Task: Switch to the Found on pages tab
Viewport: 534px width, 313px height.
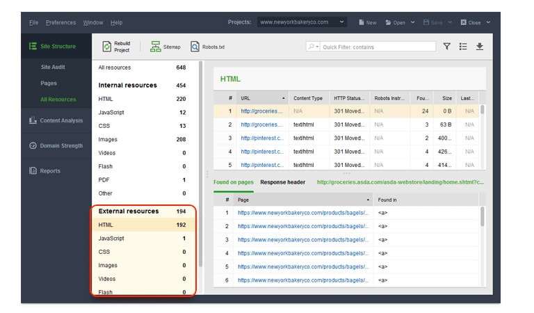Action: click(x=234, y=182)
